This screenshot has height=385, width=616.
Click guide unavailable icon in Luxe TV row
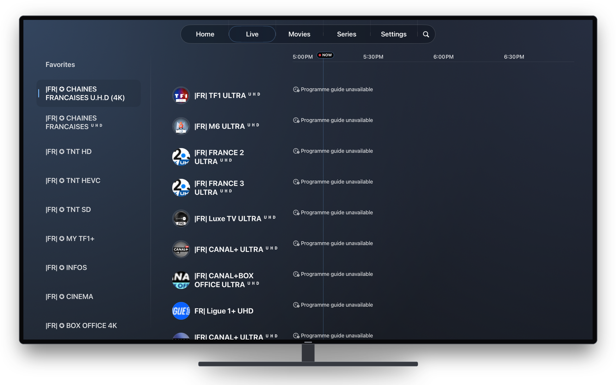tap(296, 213)
